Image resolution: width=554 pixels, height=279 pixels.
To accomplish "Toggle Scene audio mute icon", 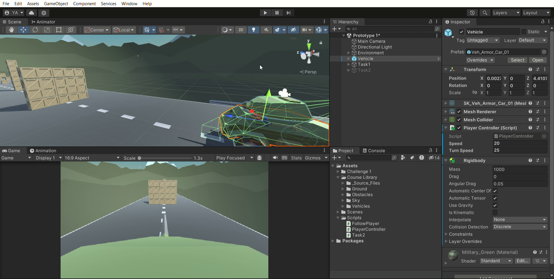I will coord(266,30).
